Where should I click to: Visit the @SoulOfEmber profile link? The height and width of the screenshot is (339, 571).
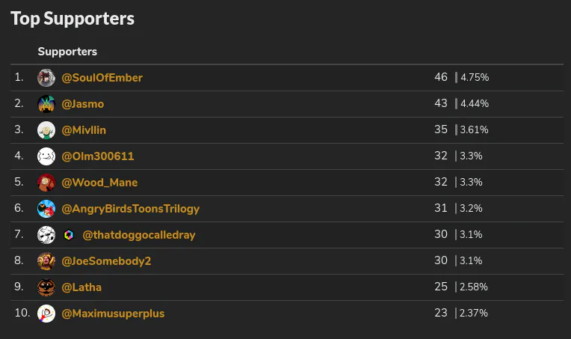(102, 78)
